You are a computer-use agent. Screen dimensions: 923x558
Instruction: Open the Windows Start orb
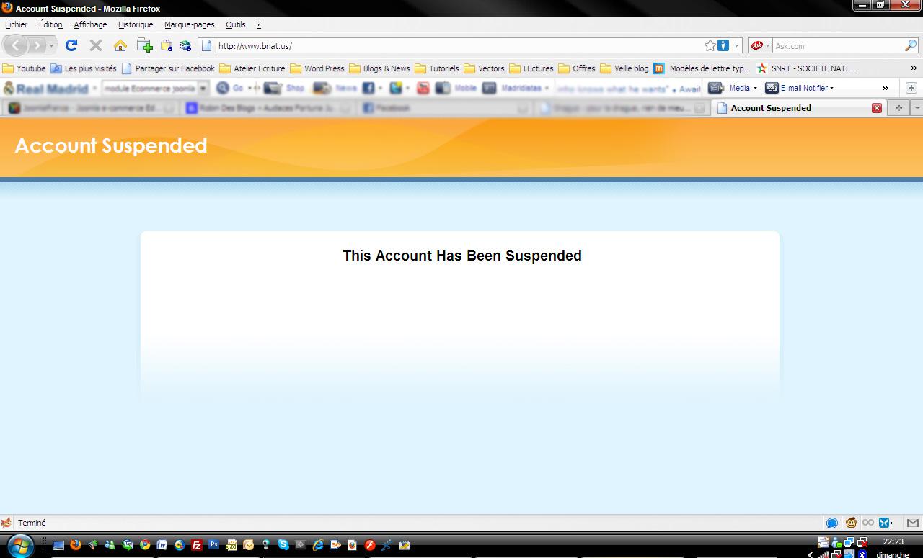[19, 545]
